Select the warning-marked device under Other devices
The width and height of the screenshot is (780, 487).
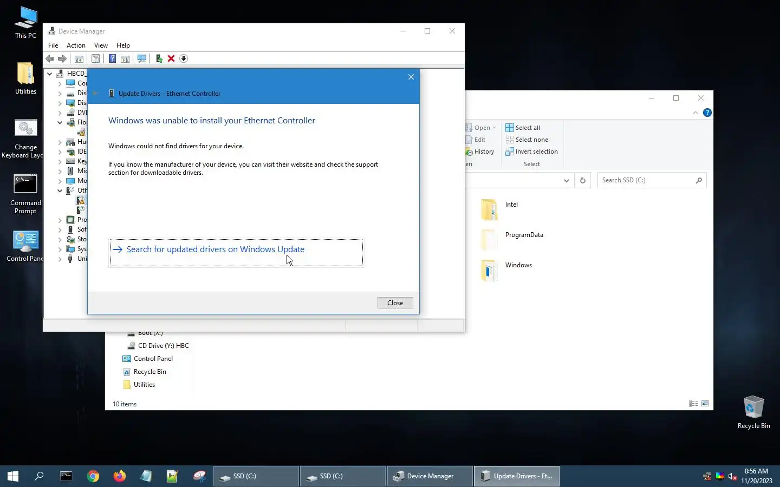click(x=81, y=200)
